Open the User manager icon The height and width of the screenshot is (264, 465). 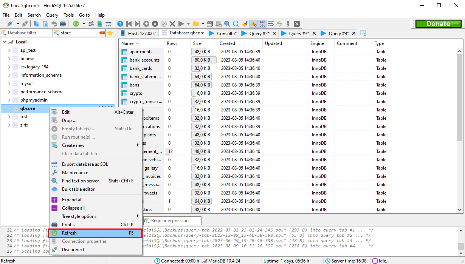(x=91, y=24)
